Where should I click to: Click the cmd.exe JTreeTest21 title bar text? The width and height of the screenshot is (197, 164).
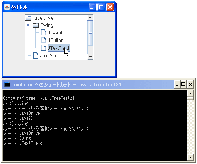pos(67,85)
